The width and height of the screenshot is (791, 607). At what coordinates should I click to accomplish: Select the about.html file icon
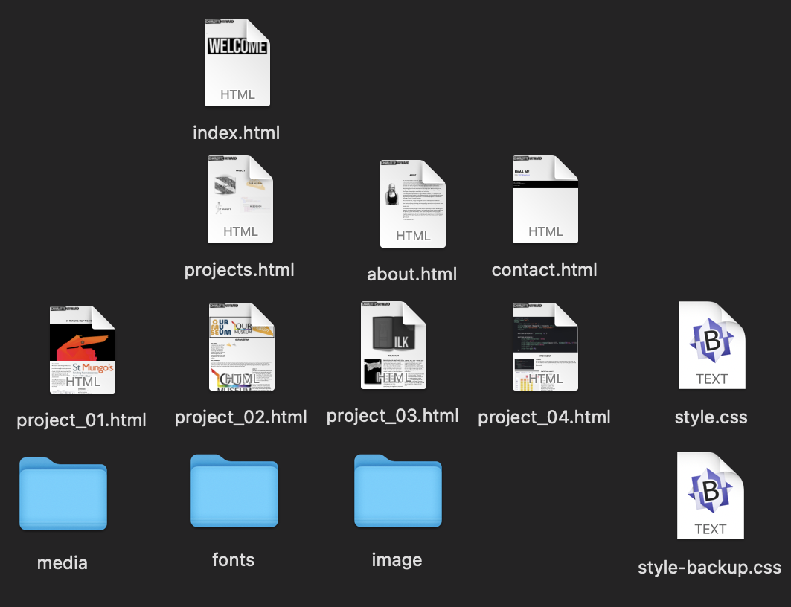tap(413, 204)
